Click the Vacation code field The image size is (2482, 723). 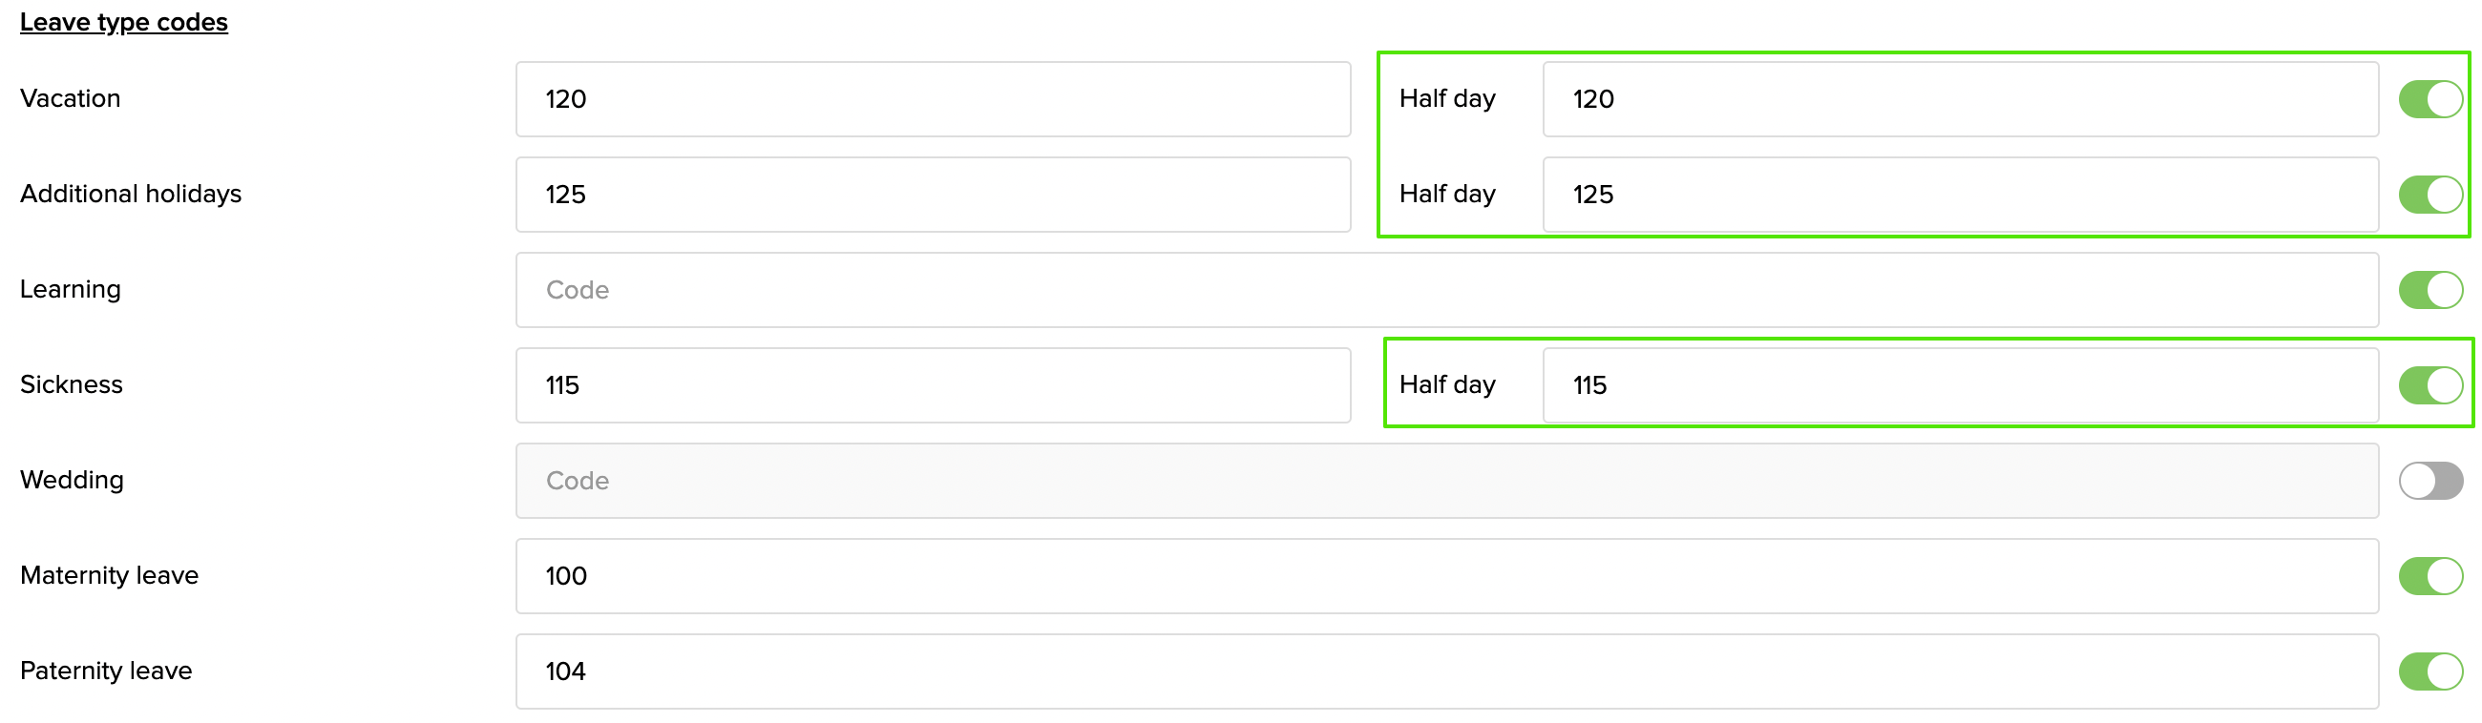pos(932,99)
